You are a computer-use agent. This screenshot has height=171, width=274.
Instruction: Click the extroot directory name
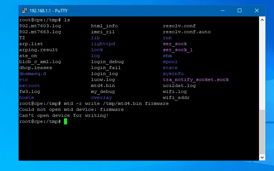(x=29, y=85)
